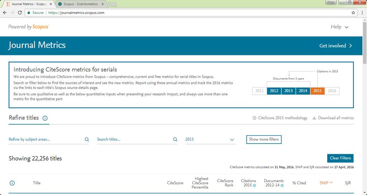Close the Journal Metrics - Scopus tab
The width and height of the screenshot is (367, 195).
pos(51,4)
